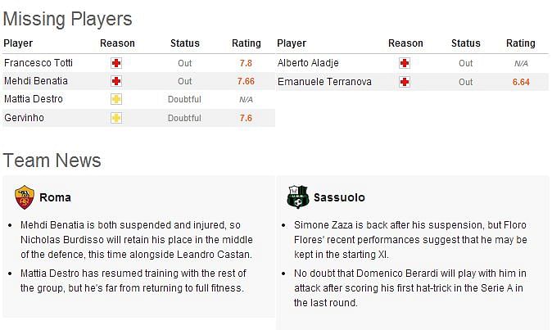Click Mehdi Benatia's red cross icon
Viewport: 552px width, 330px height.
point(116,82)
